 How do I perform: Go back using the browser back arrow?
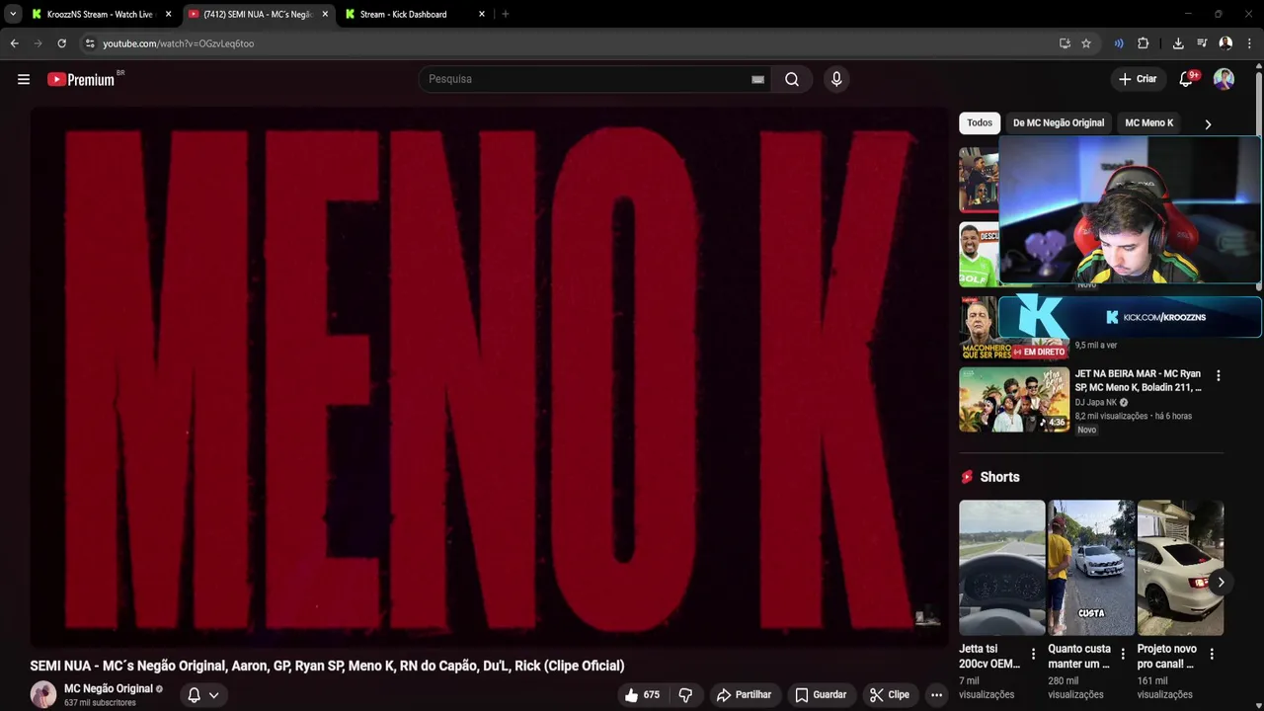click(14, 43)
